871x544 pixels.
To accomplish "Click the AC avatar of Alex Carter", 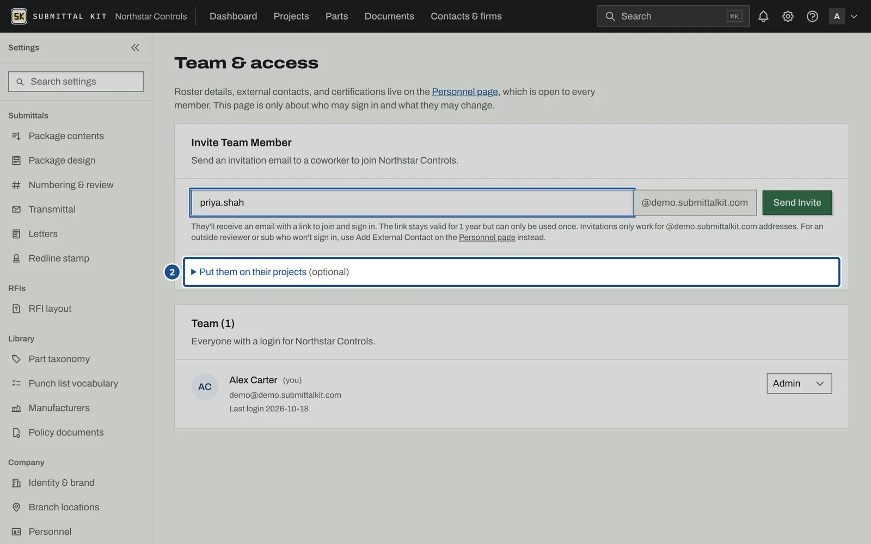I will pyautogui.click(x=205, y=387).
